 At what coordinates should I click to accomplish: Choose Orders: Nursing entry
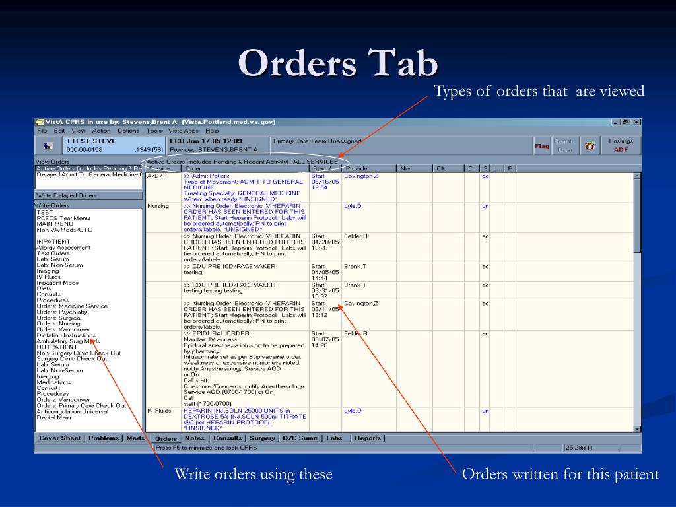58,323
